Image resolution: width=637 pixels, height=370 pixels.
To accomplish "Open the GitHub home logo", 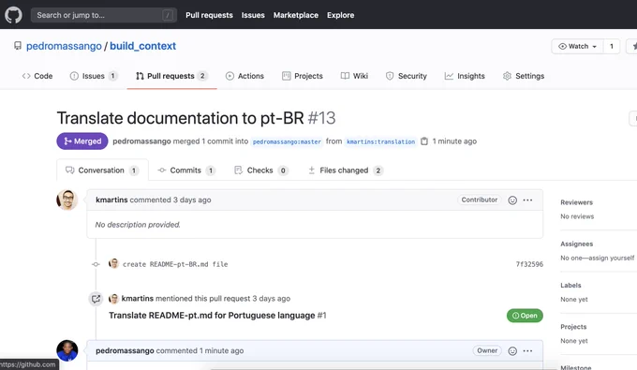I will (x=13, y=15).
